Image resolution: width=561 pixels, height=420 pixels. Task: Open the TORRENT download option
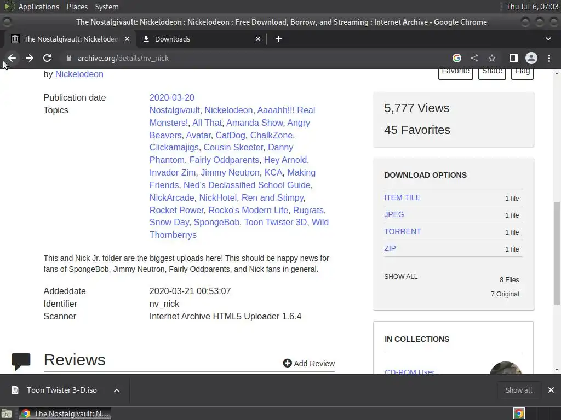point(402,231)
